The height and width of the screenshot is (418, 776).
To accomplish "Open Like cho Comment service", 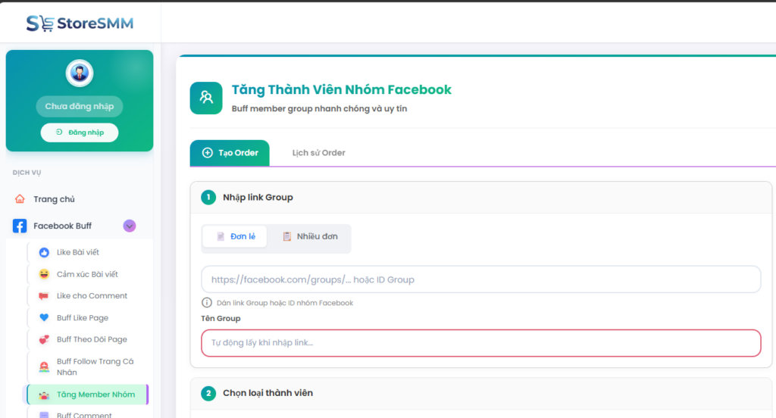I will tap(92, 296).
